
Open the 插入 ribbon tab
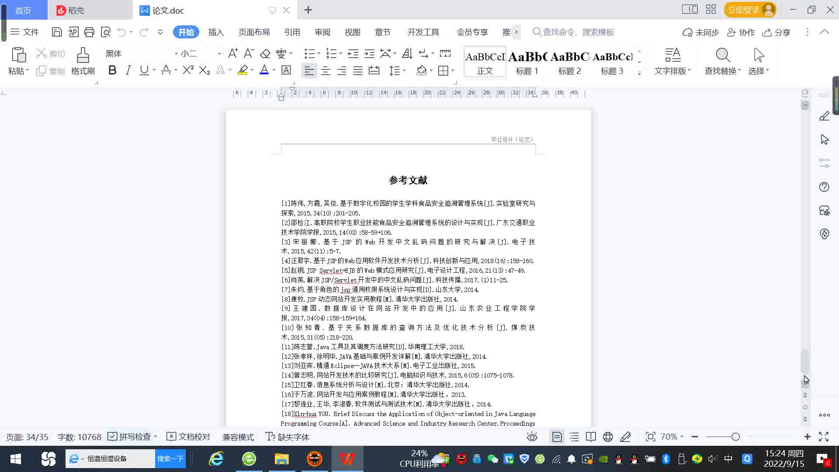pyautogui.click(x=216, y=32)
